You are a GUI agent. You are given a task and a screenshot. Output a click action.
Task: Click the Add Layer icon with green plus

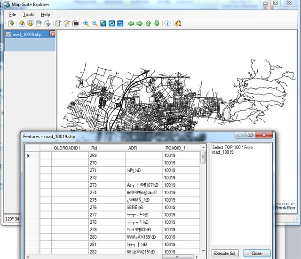pos(11,24)
